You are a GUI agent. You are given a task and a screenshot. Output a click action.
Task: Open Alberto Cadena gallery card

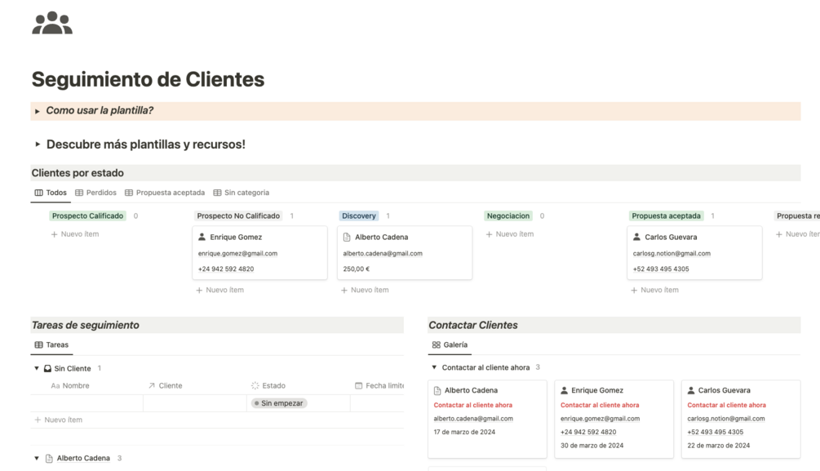(487, 419)
